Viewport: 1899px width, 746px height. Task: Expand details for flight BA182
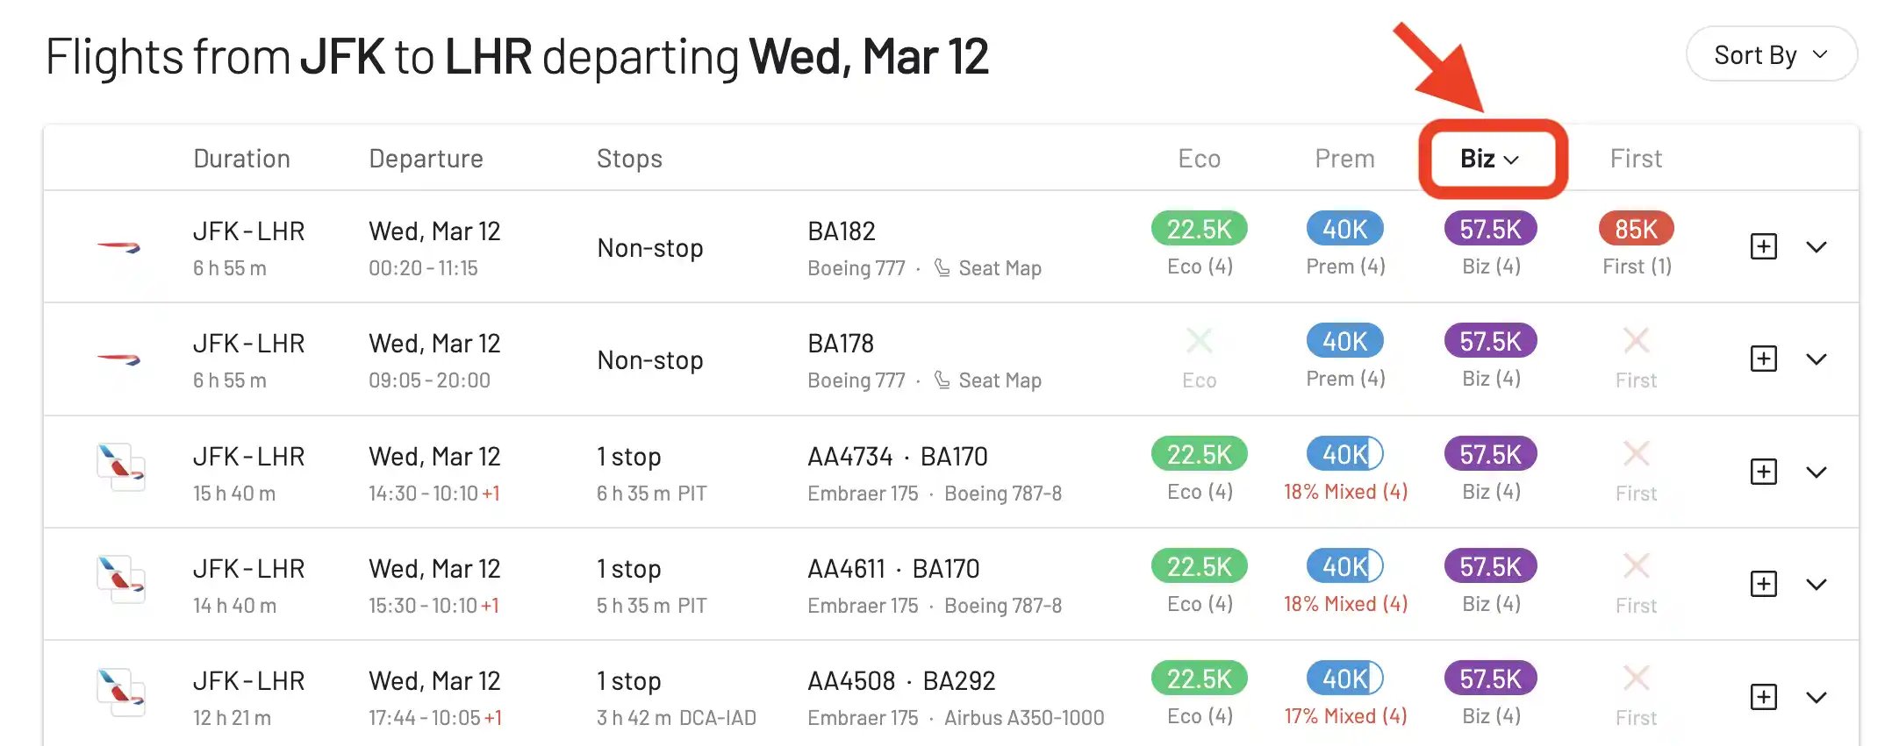(x=1817, y=247)
